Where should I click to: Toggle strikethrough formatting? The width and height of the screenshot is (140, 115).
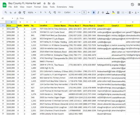point(103,12)
